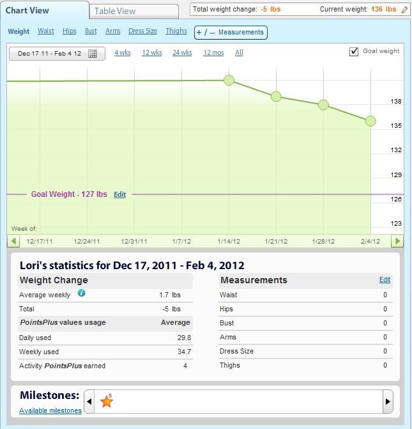Set chart range to 12 wks
Screen dimensions: 412x429
(x=150, y=53)
